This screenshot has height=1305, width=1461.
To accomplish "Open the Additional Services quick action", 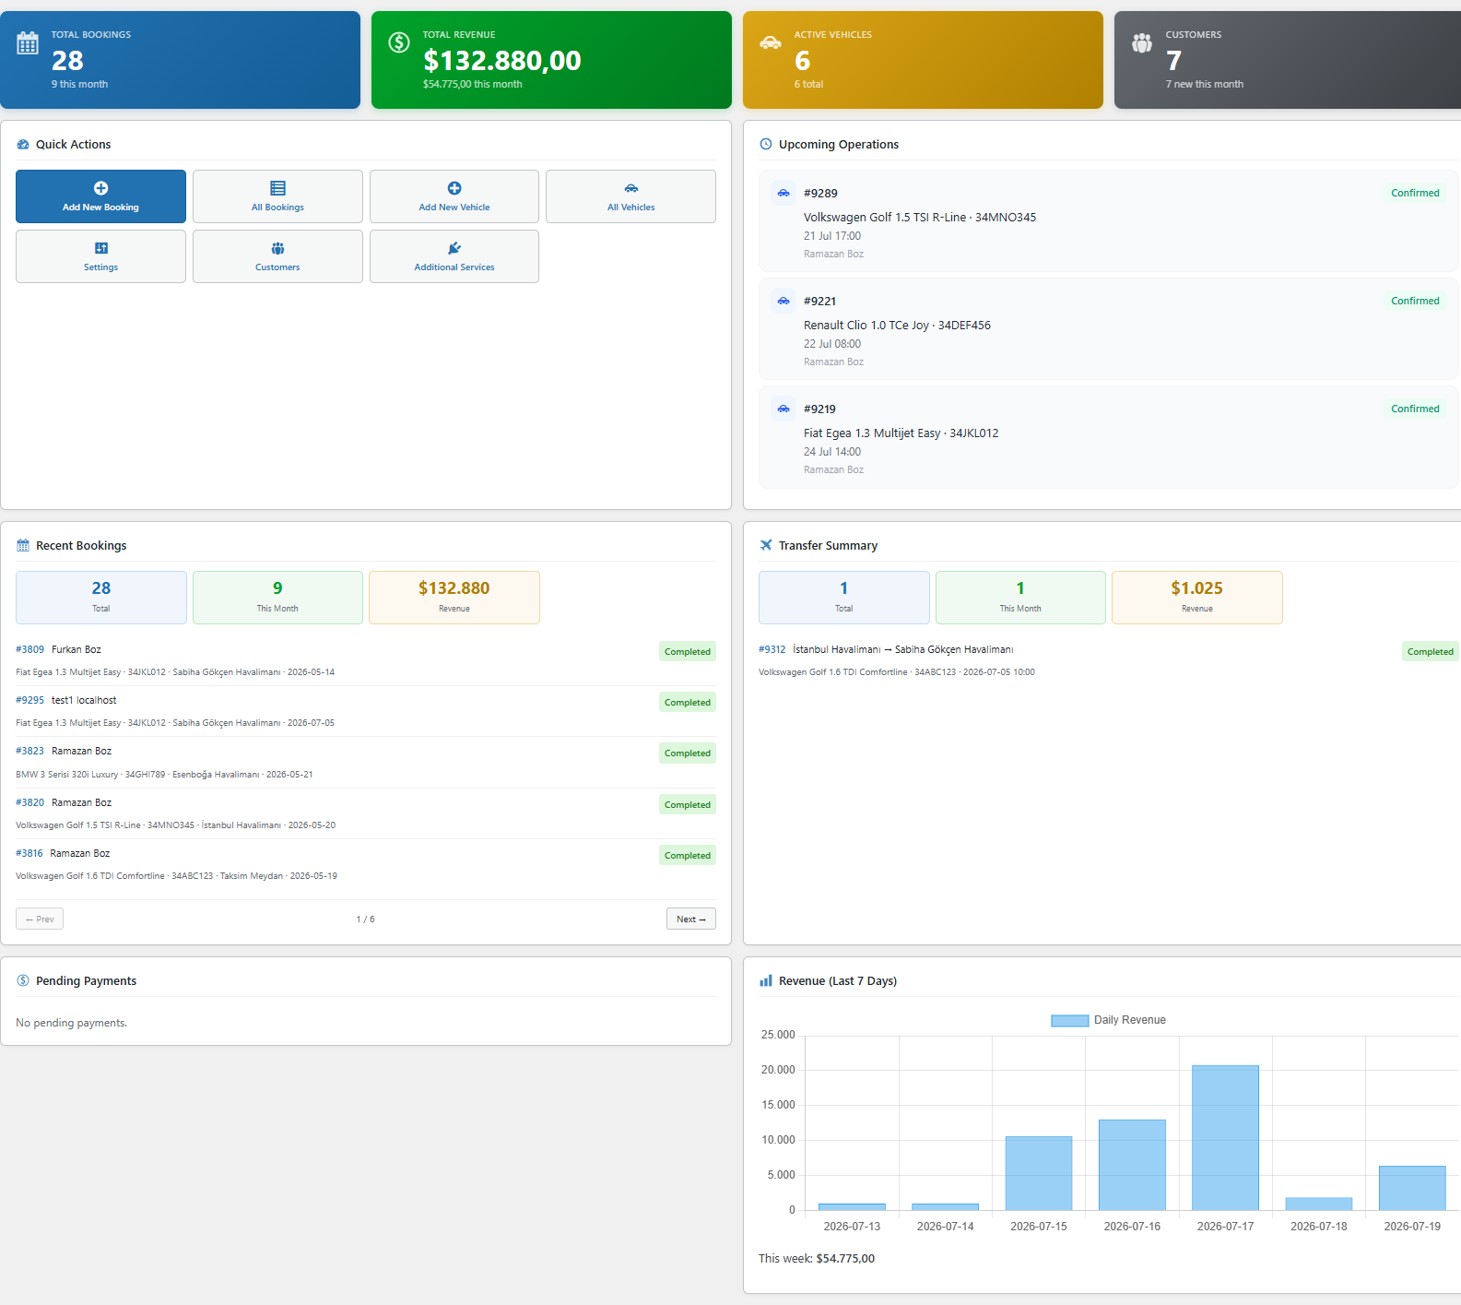I will tap(454, 256).
